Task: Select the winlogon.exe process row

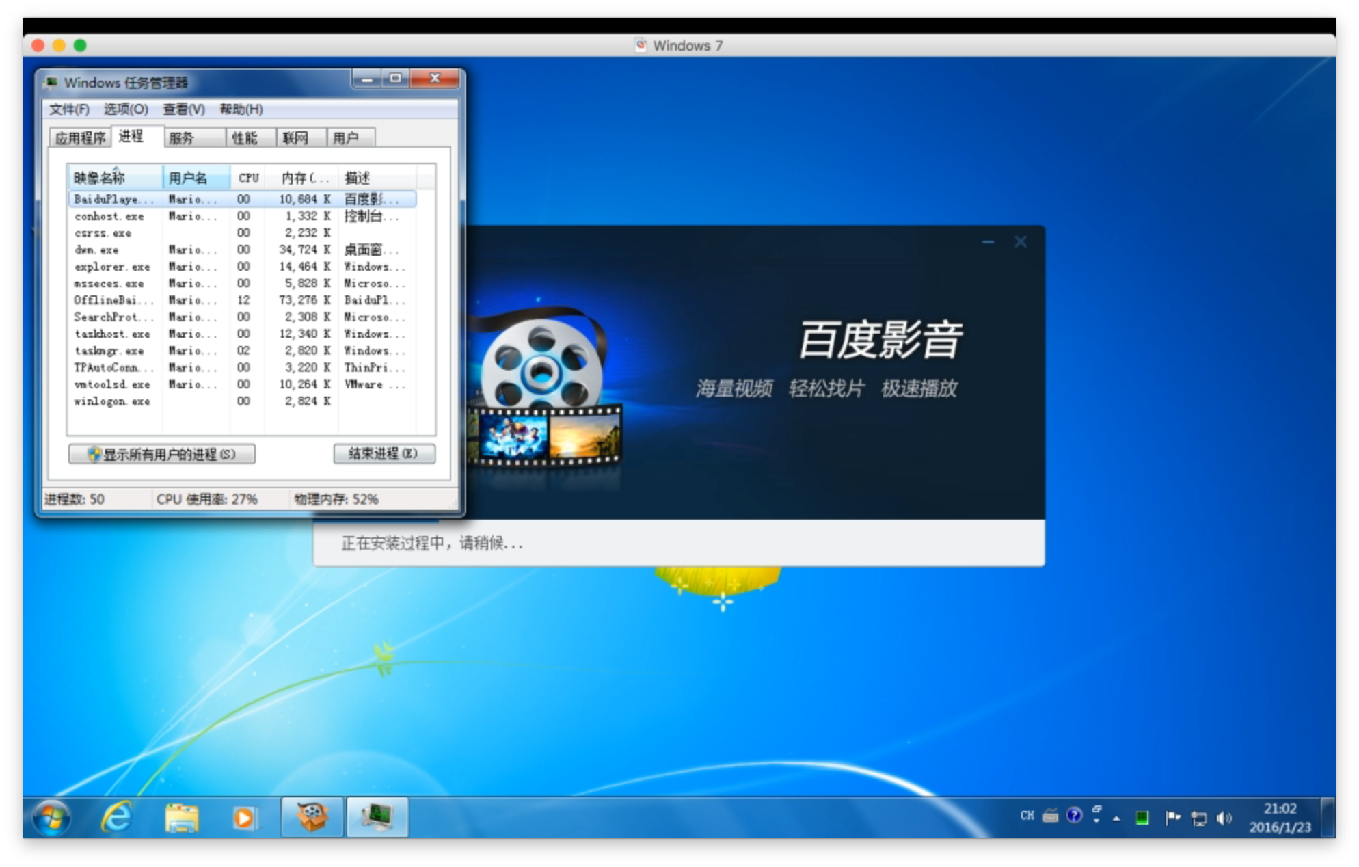Action: (243, 401)
